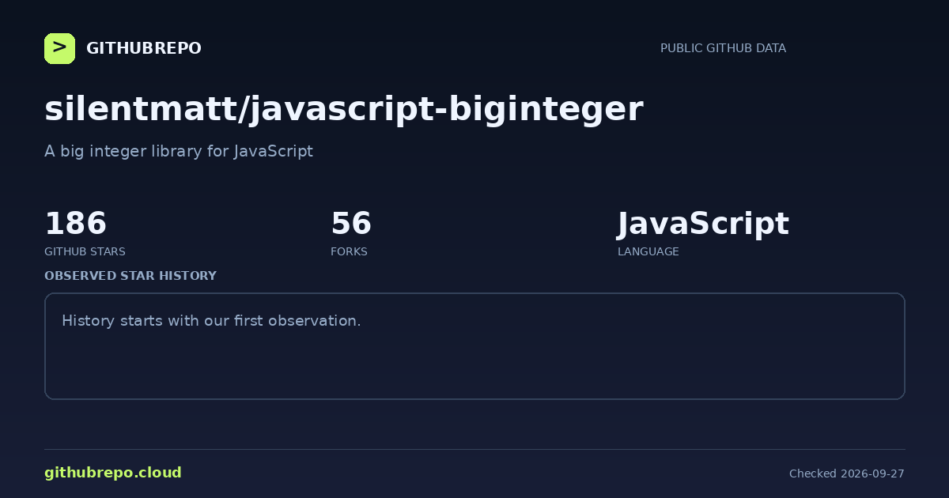949x498 pixels.
Task: Click the OBSERVED STAR HISTORY heading
Action: [130, 276]
